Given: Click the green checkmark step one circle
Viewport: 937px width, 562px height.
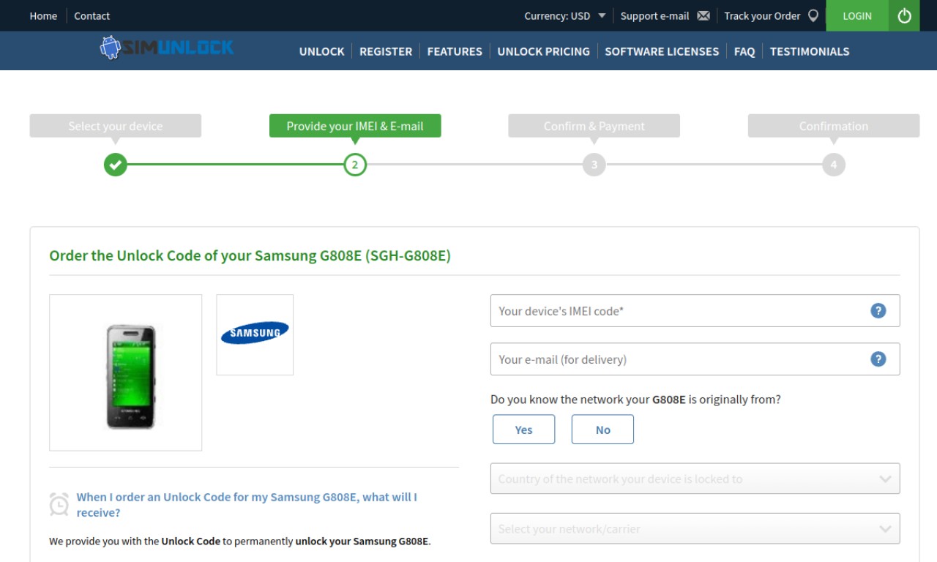Looking at the screenshot, I should [115, 165].
